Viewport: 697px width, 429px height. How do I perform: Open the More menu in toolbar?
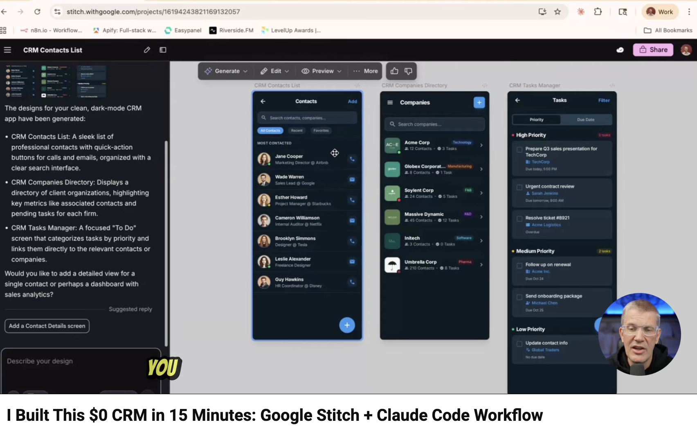click(x=366, y=71)
